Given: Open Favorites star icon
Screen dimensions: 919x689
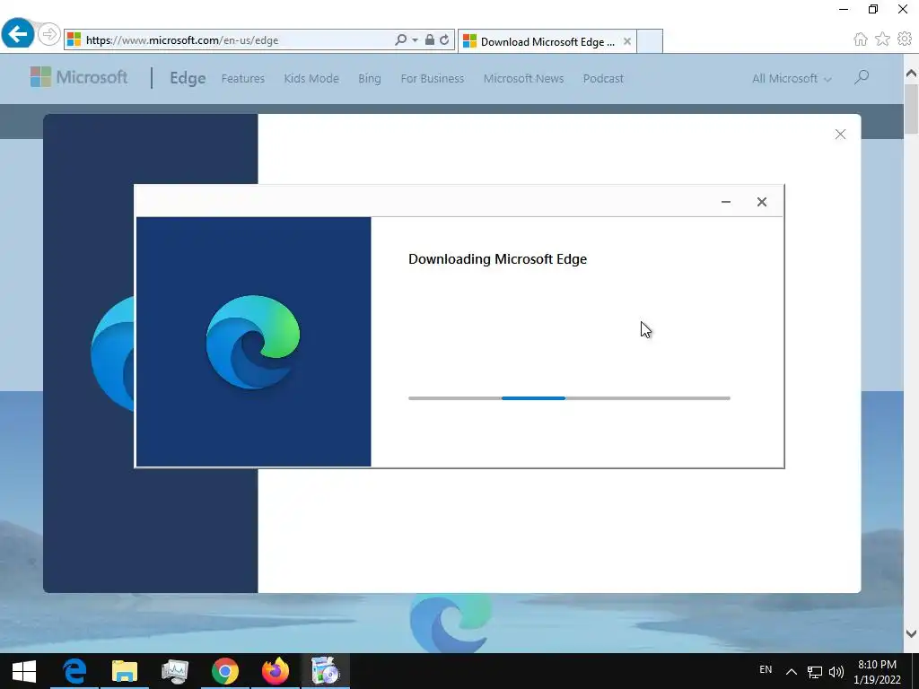Looking at the screenshot, I should [x=882, y=39].
